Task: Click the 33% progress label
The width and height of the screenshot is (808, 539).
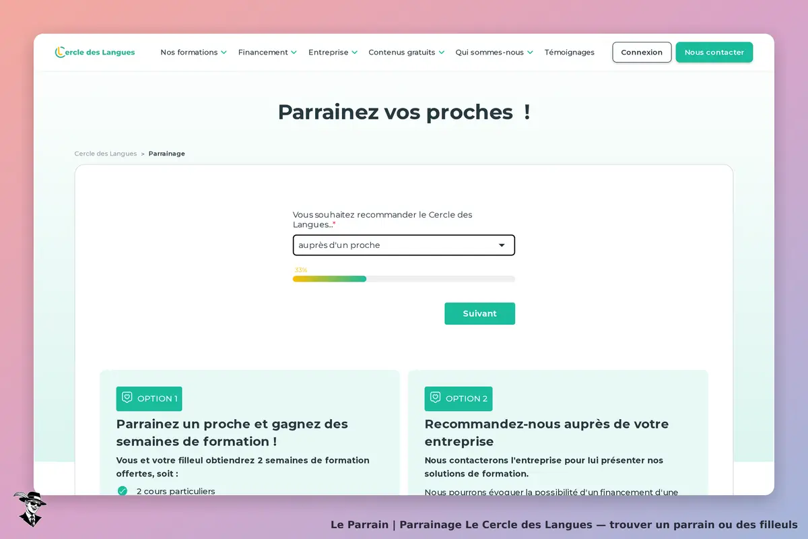Action: [x=300, y=269]
